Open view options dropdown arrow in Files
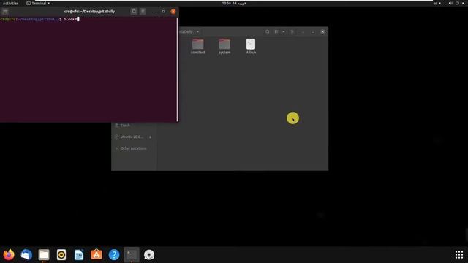 [x=284, y=31]
